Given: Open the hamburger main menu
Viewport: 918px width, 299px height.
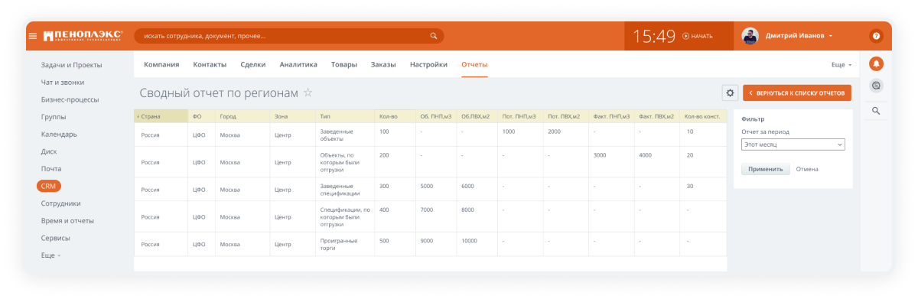Looking at the screenshot, I should pos(33,36).
